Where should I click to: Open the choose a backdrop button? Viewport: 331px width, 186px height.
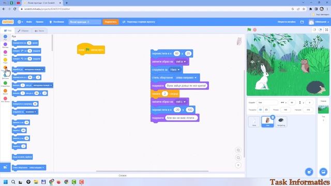coord(323,172)
